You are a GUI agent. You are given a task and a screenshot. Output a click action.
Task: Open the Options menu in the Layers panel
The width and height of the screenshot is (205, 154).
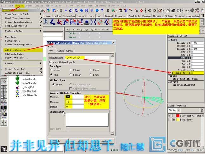click(182, 106)
